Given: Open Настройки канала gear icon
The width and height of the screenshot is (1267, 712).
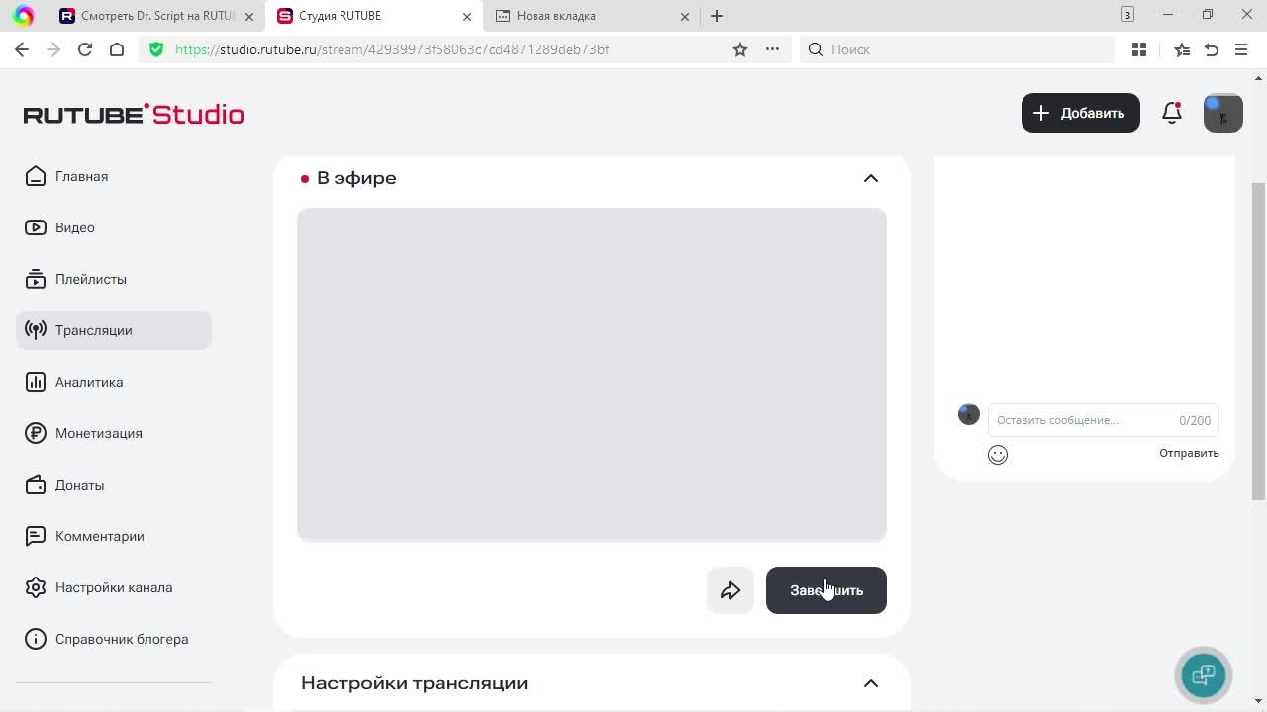Looking at the screenshot, I should pyautogui.click(x=36, y=587).
